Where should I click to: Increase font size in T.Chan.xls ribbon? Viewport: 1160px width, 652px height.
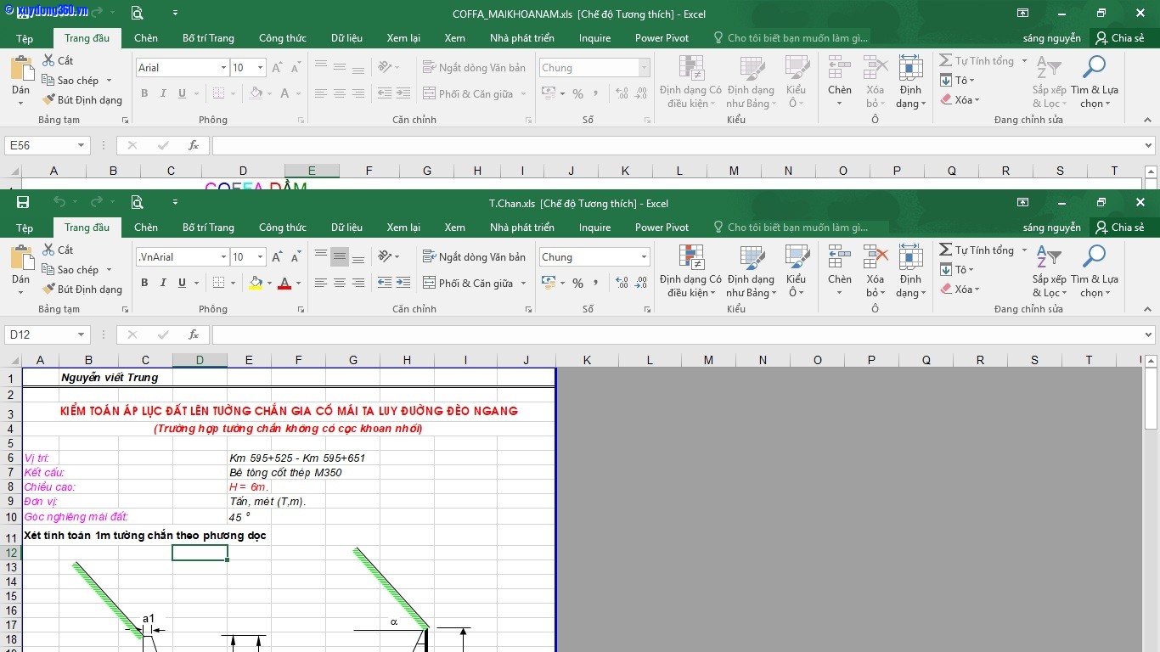277,257
